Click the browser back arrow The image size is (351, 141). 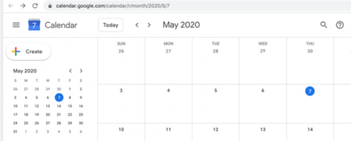coord(11,6)
